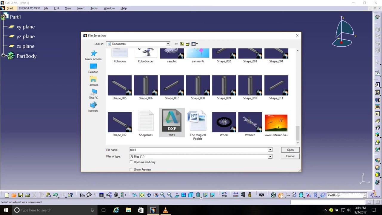Click the Axis System icon in bottom toolbar
This screenshot has width=382, height=215.
[x=287, y=195]
